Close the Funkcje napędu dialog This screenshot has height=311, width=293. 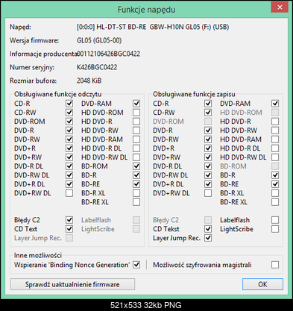click(x=280, y=7)
